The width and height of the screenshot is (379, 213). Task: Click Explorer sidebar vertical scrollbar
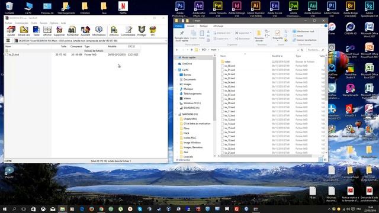(214, 88)
